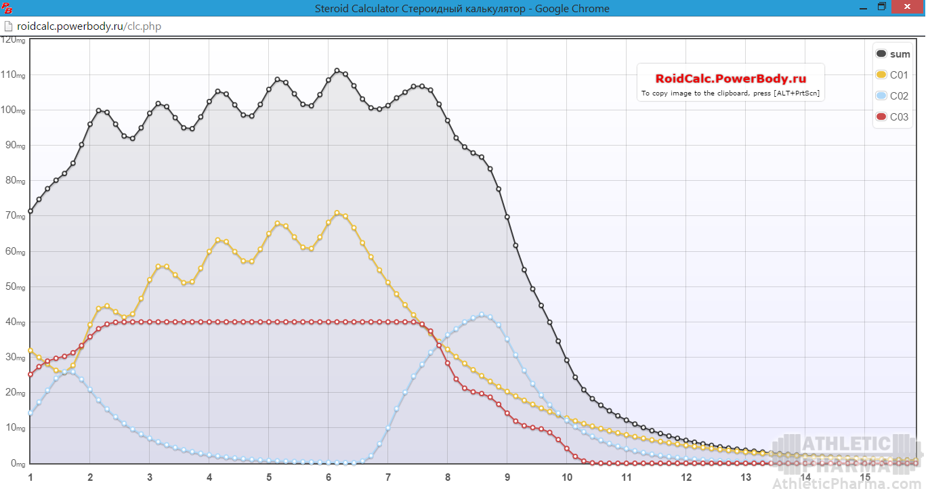
Task: Select the highest sum point near 111mg
Action: 337,70
